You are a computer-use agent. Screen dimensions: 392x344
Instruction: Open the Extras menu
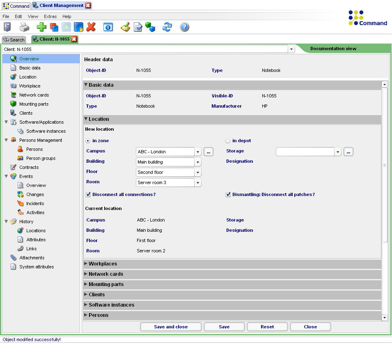point(50,16)
